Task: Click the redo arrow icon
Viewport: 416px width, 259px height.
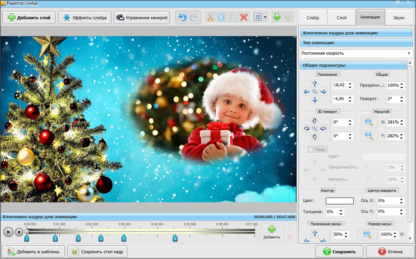Action: tap(194, 18)
